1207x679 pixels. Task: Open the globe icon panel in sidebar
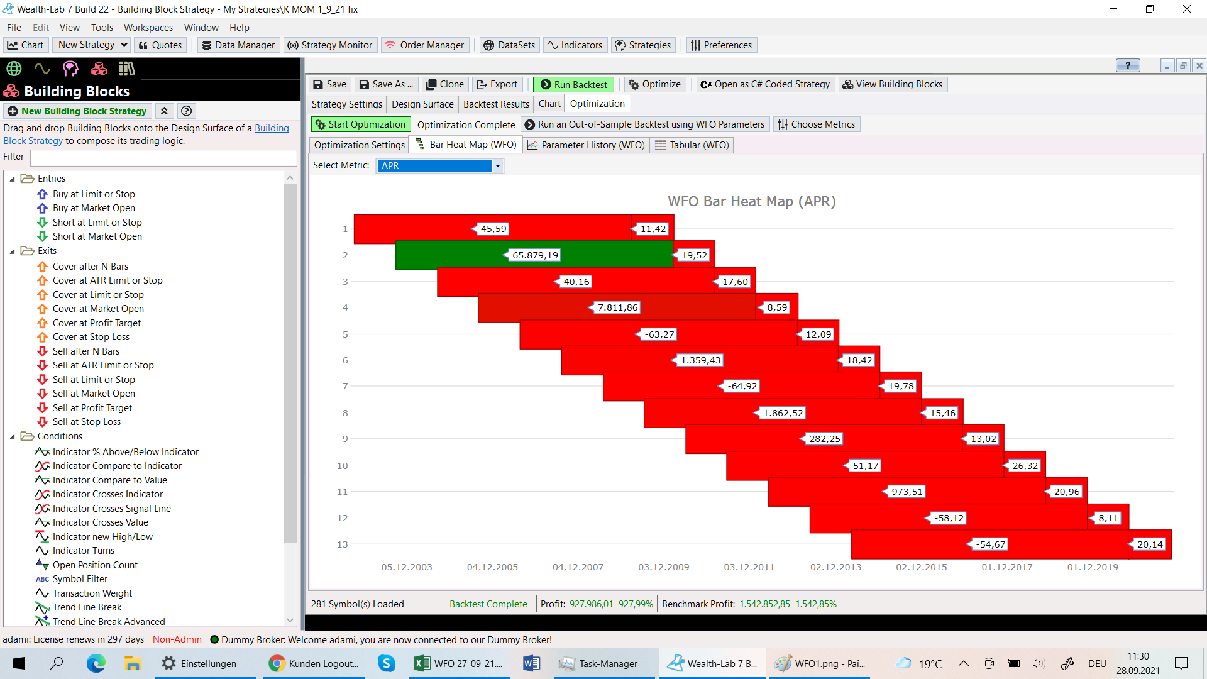(x=14, y=69)
